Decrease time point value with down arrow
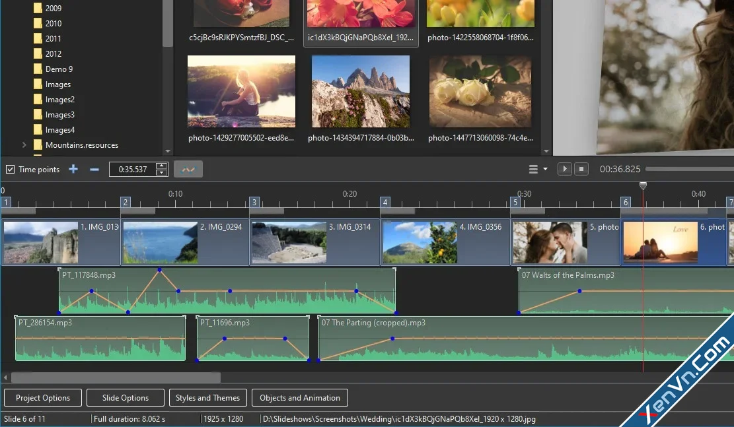 pos(161,172)
